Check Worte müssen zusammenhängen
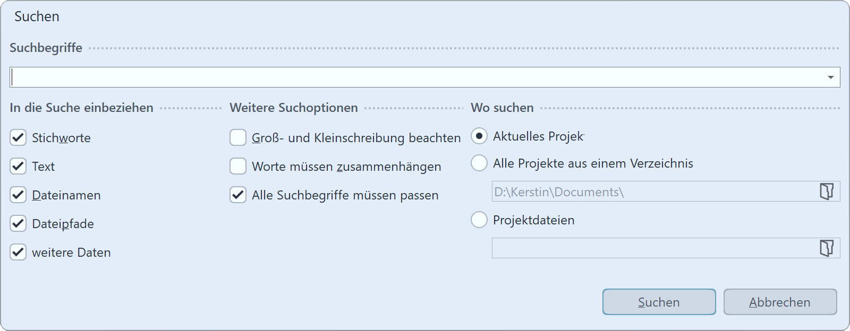This screenshot has width=850, height=331. [x=237, y=166]
